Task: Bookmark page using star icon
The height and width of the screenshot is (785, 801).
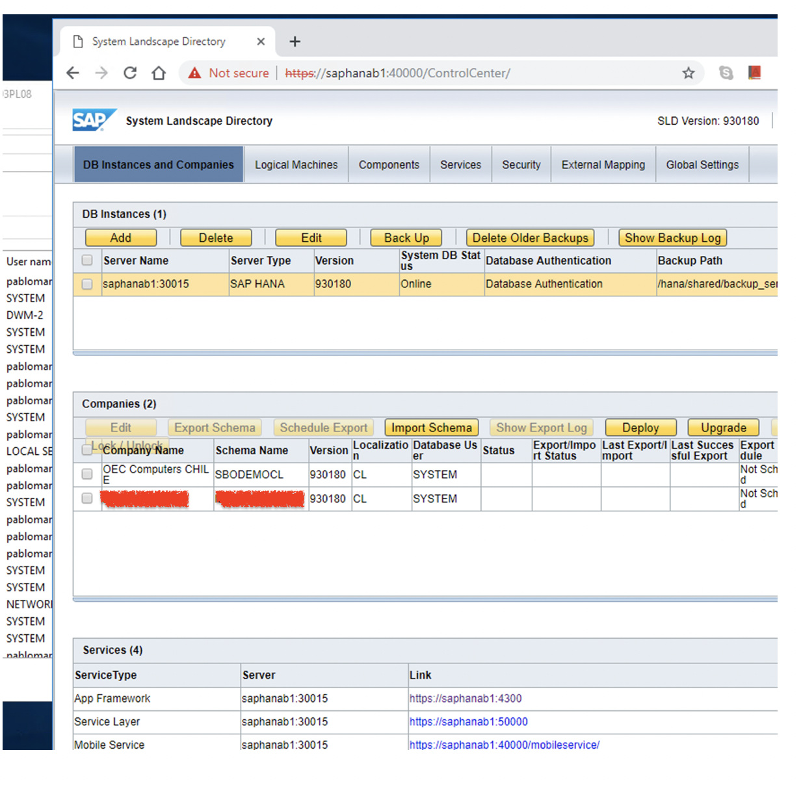Action: click(x=688, y=73)
